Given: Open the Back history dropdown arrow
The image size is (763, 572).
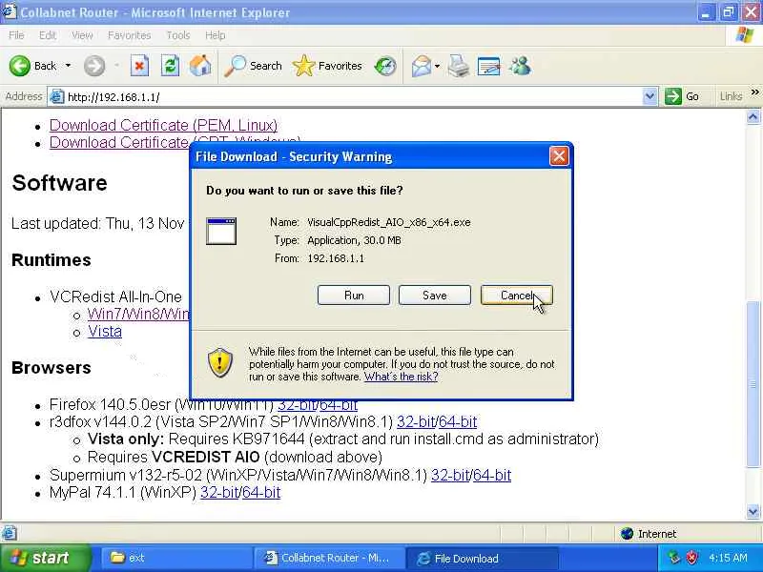Looking at the screenshot, I should tap(68, 66).
